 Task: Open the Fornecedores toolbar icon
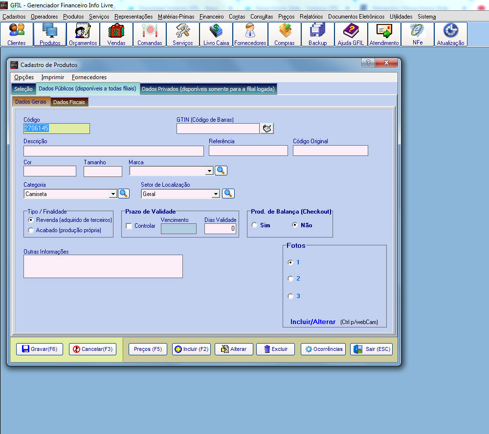coord(250,34)
